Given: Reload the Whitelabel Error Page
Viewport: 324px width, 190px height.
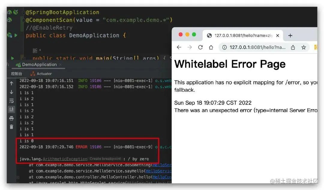Looking at the screenshot, I should [x=200, y=47].
